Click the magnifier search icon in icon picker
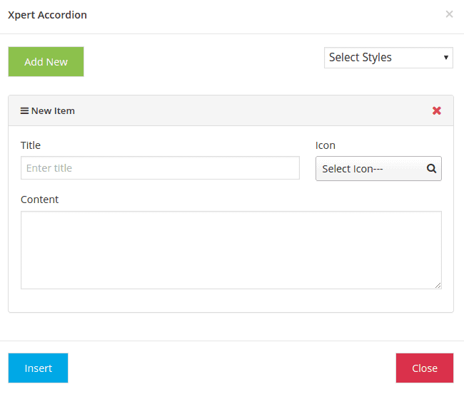Viewport: 464px width, 394px height. pos(431,169)
